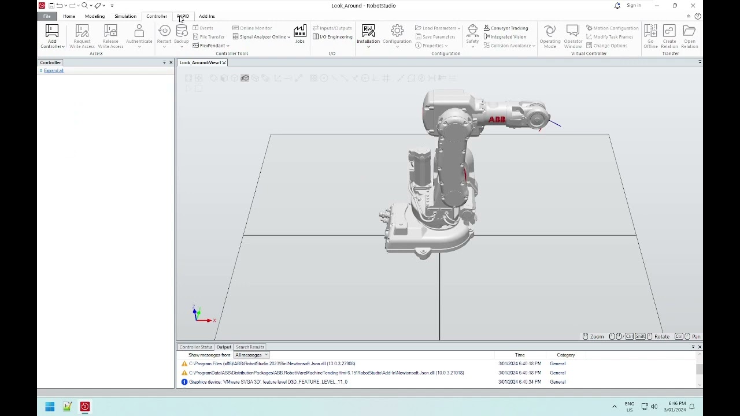Image resolution: width=740 pixels, height=416 pixels.
Task: Open the Output window options dropdown arrow
Action: (693, 347)
